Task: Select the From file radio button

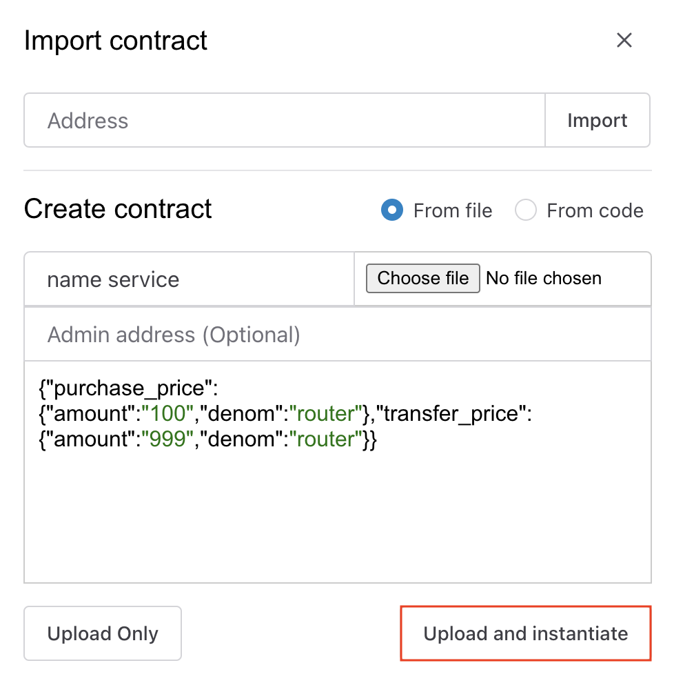Action: tap(392, 210)
